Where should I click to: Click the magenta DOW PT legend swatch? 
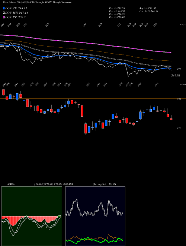[x=4, y=17]
